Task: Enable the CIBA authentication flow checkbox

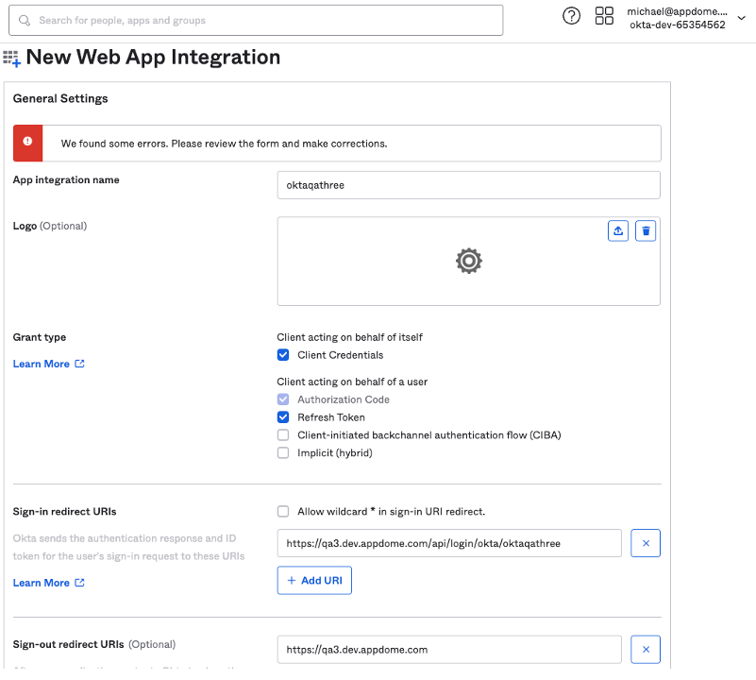Action: click(282, 434)
